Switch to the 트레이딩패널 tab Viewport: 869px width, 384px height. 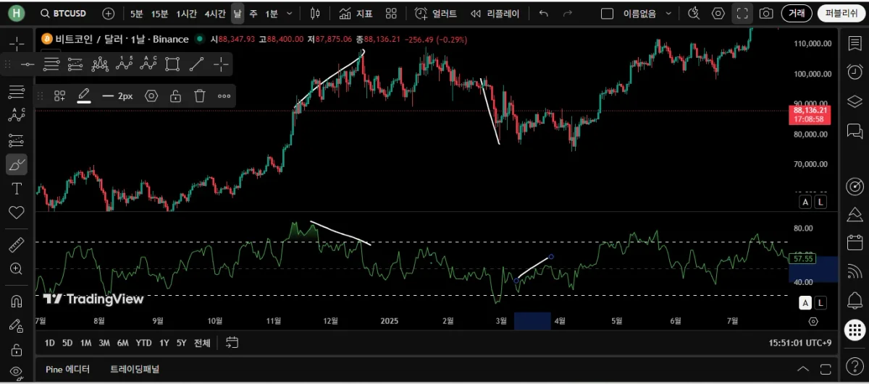pos(135,369)
